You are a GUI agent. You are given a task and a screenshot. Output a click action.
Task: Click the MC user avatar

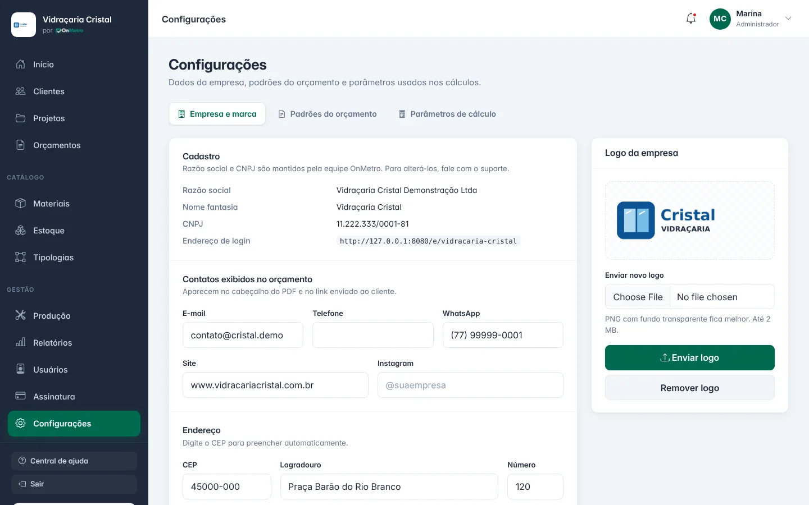pyautogui.click(x=720, y=19)
